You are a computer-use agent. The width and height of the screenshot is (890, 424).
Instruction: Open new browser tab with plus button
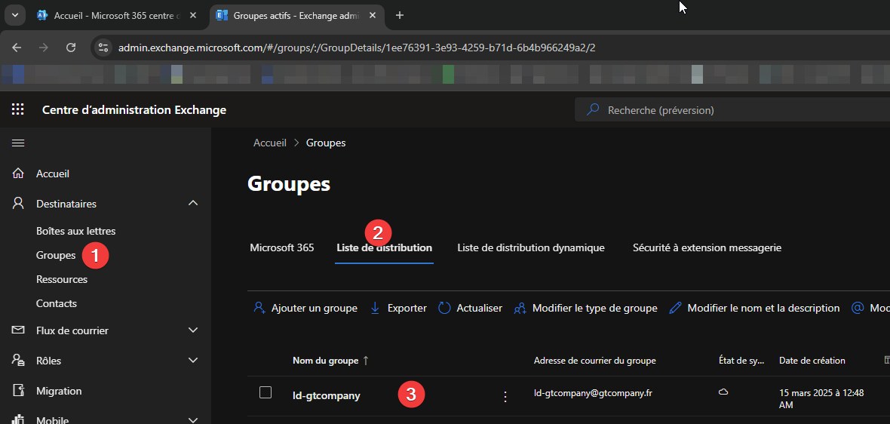(400, 15)
